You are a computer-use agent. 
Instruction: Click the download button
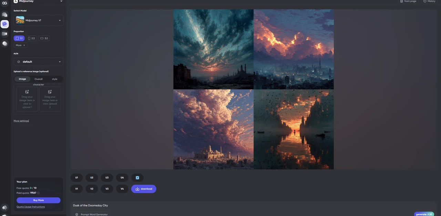click(x=144, y=189)
